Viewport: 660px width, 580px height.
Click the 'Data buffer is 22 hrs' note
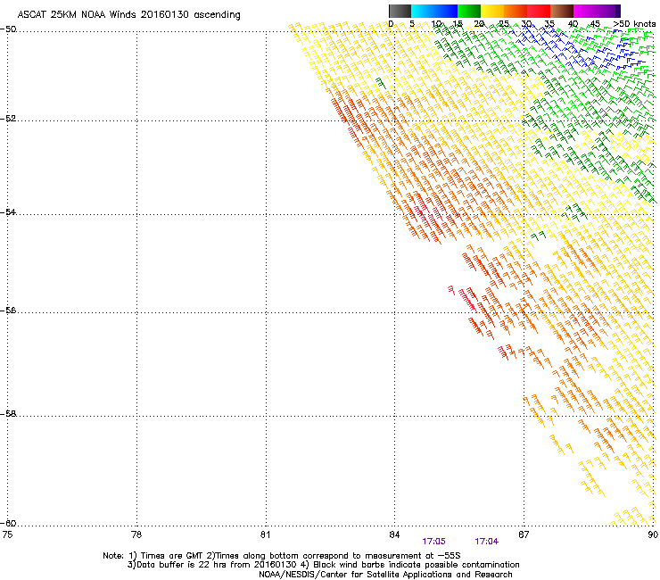(x=173, y=565)
